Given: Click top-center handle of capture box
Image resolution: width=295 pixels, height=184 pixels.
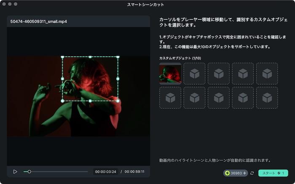Looking at the screenshot, I should pos(90,57).
